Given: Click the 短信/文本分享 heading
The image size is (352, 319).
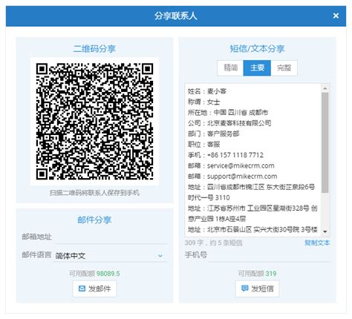Looking at the screenshot, I should point(257,48).
